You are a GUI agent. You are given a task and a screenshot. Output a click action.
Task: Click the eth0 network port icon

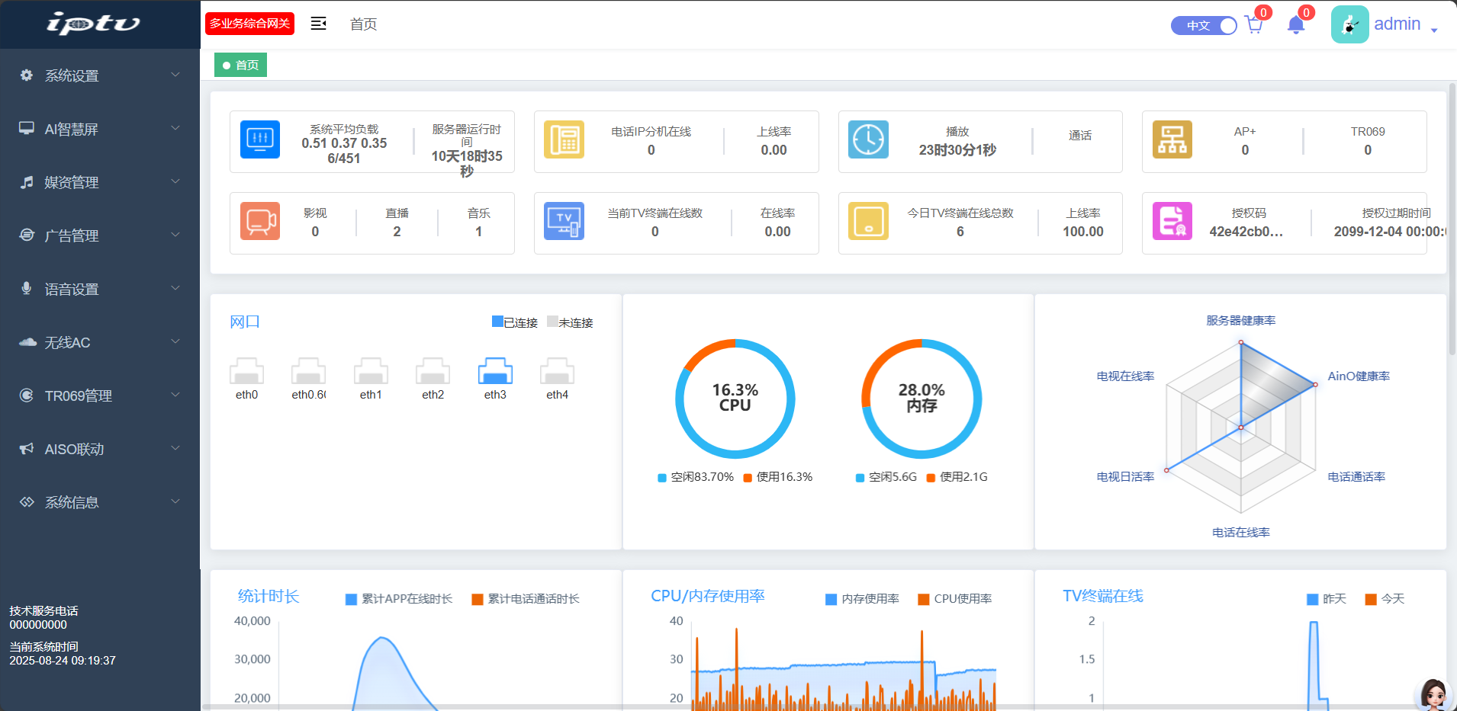click(246, 372)
